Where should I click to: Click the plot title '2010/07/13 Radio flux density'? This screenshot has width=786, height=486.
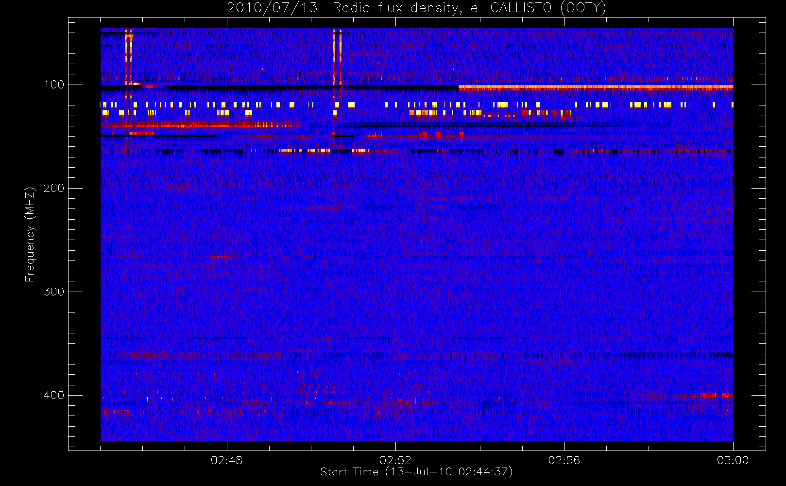pyautogui.click(x=416, y=8)
